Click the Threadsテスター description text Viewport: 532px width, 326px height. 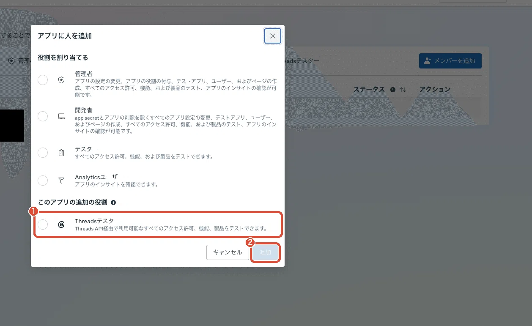[171, 229]
